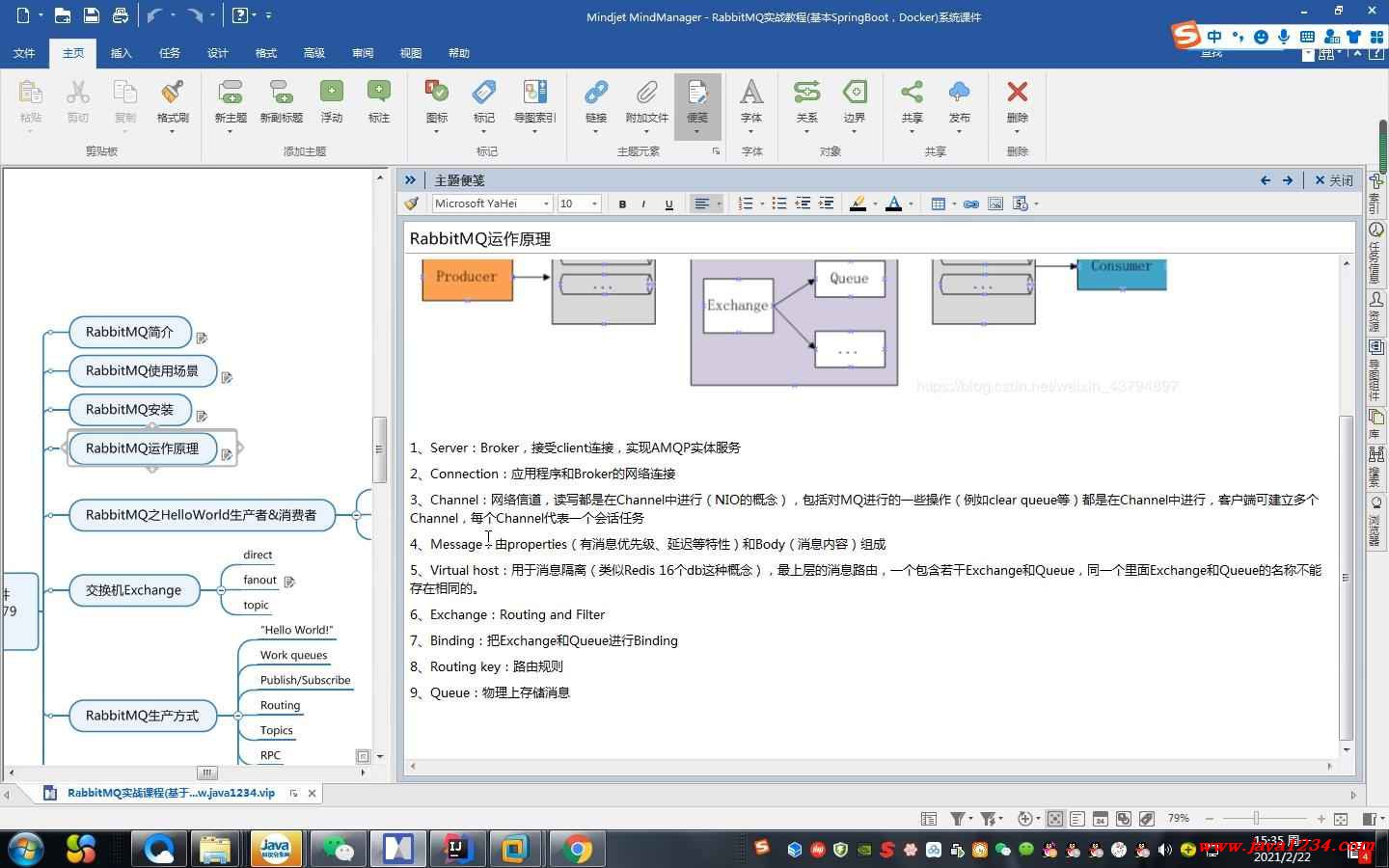Viewport: 1389px width, 868px height.
Task: Toggle the outline view icon in status bar
Action: click(1077, 819)
